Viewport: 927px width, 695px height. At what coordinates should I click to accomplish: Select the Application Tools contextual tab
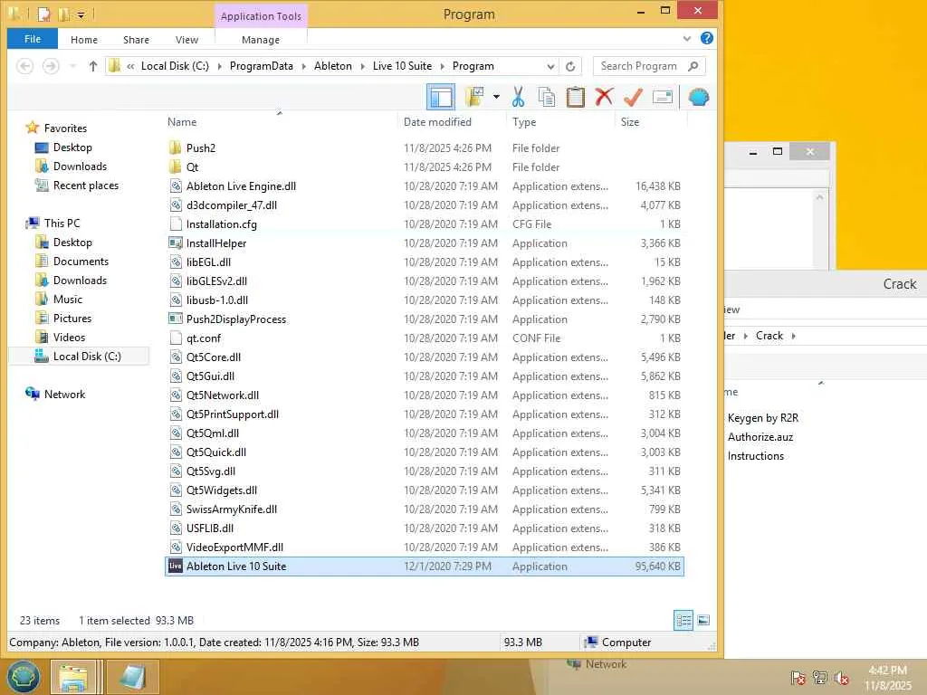[x=261, y=16]
